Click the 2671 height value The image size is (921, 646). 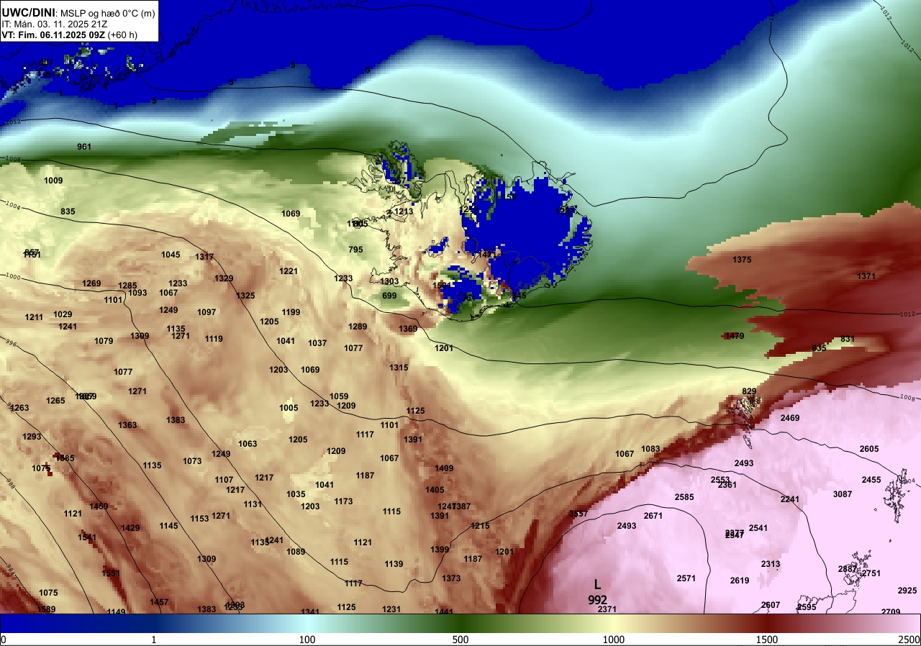653,516
